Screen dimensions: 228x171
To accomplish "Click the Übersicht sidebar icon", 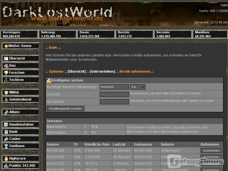I will (x=6, y=59).
